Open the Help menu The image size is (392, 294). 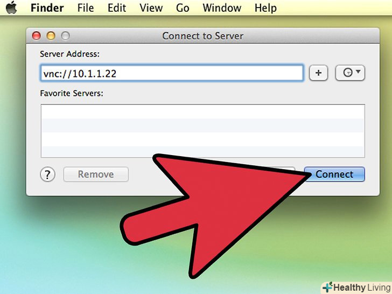pos(265,8)
